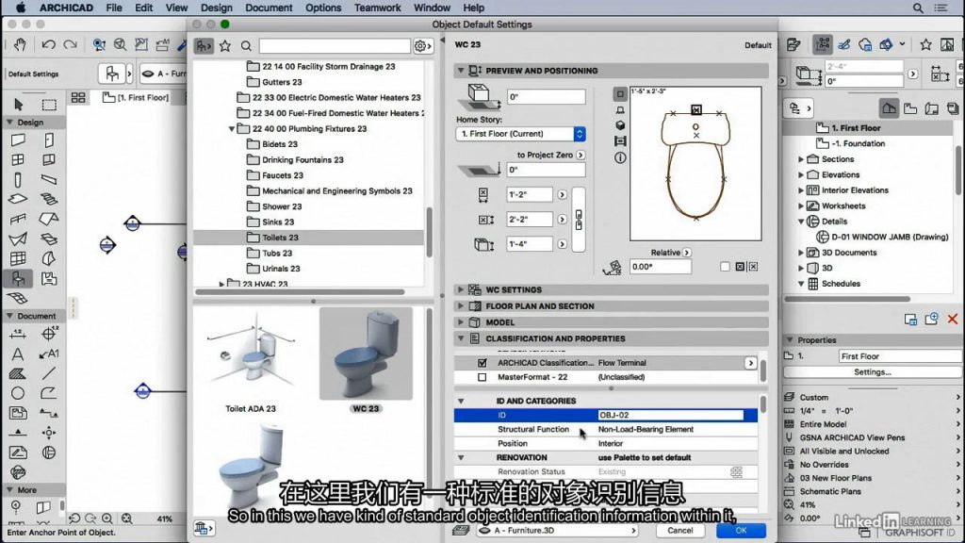This screenshot has width=965, height=543.
Task: Open Spotlight search in macOS menu bar
Action: pyautogui.click(x=918, y=8)
